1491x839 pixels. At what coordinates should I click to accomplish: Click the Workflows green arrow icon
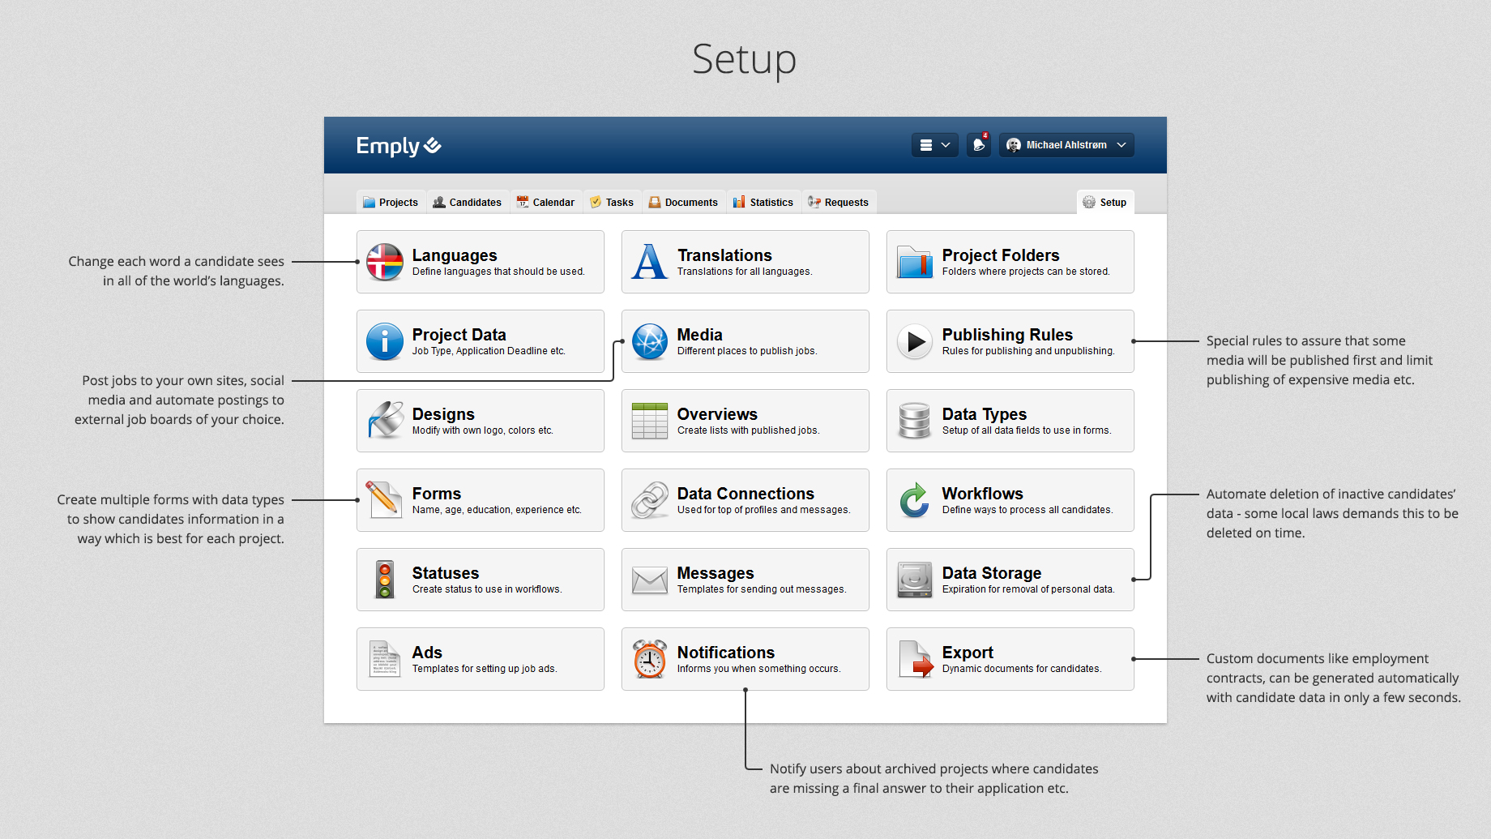point(915,500)
